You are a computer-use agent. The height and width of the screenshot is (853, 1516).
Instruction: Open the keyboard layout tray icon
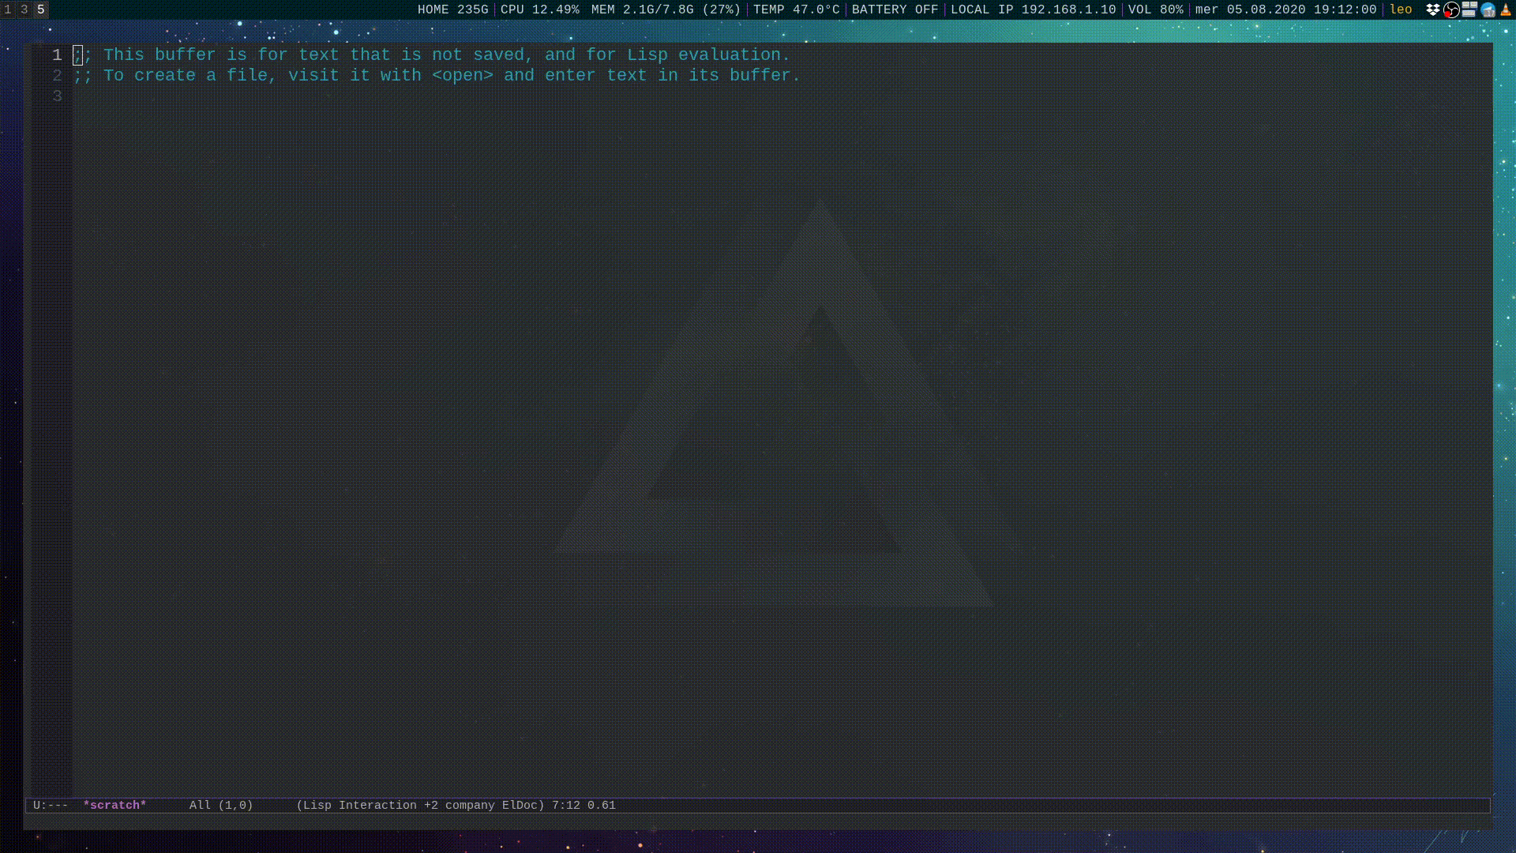pos(1469,9)
